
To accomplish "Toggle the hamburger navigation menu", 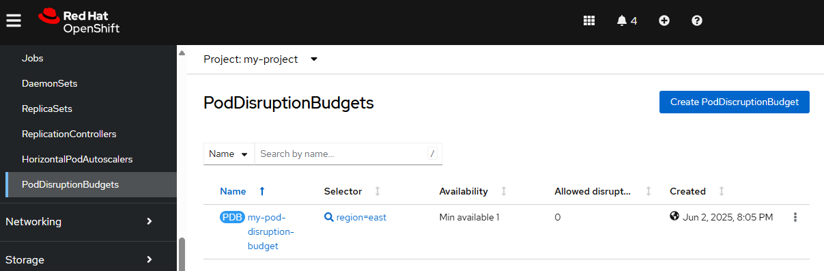I will point(14,20).
